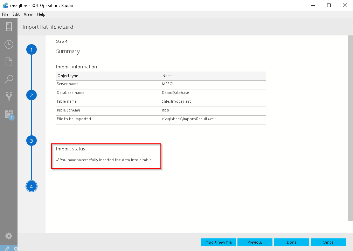Open the Servers panel in sidebar
This screenshot has height=251, width=353.
coord(9,27)
